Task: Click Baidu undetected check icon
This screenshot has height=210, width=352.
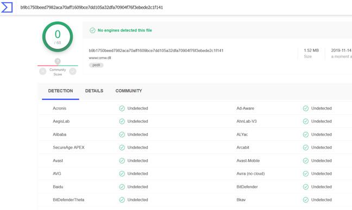Action: 122,187
